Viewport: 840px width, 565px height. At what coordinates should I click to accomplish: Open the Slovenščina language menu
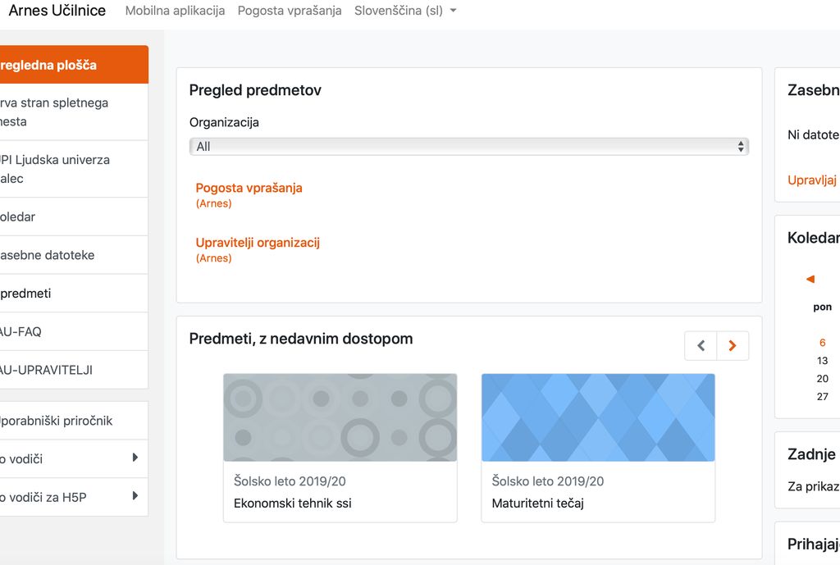point(405,11)
